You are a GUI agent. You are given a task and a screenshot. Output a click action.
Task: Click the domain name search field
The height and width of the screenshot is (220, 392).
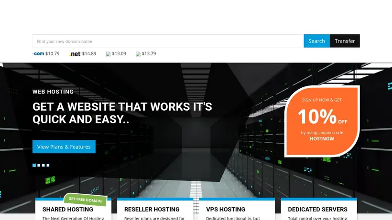[168, 41]
